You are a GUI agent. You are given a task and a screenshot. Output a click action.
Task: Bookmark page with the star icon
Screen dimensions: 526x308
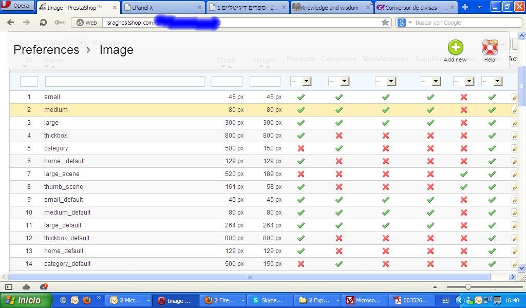[385, 23]
